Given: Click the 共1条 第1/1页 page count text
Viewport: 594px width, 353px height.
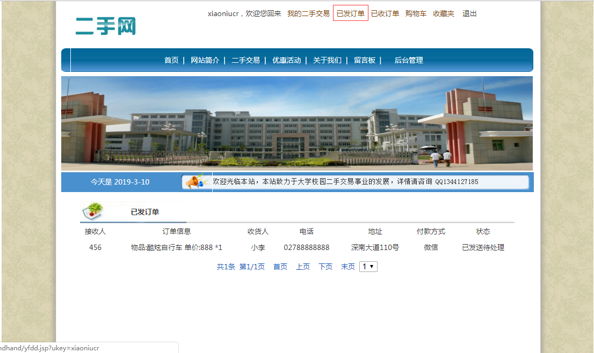Looking at the screenshot, I should [x=241, y=267].
